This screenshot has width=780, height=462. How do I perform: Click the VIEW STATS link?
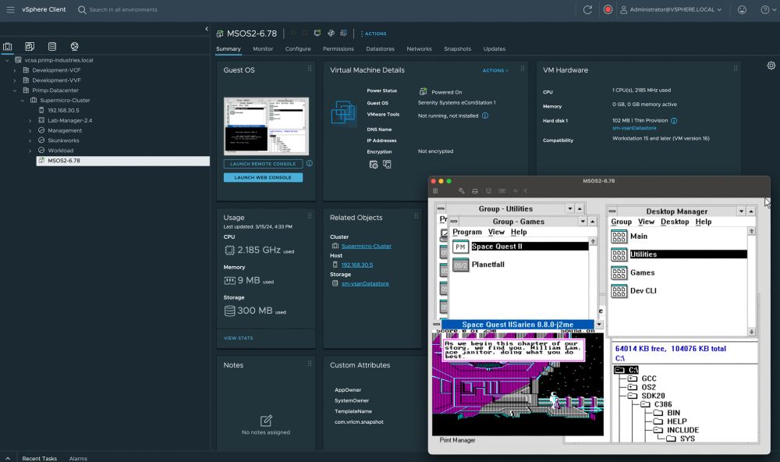tap(238, 338)
